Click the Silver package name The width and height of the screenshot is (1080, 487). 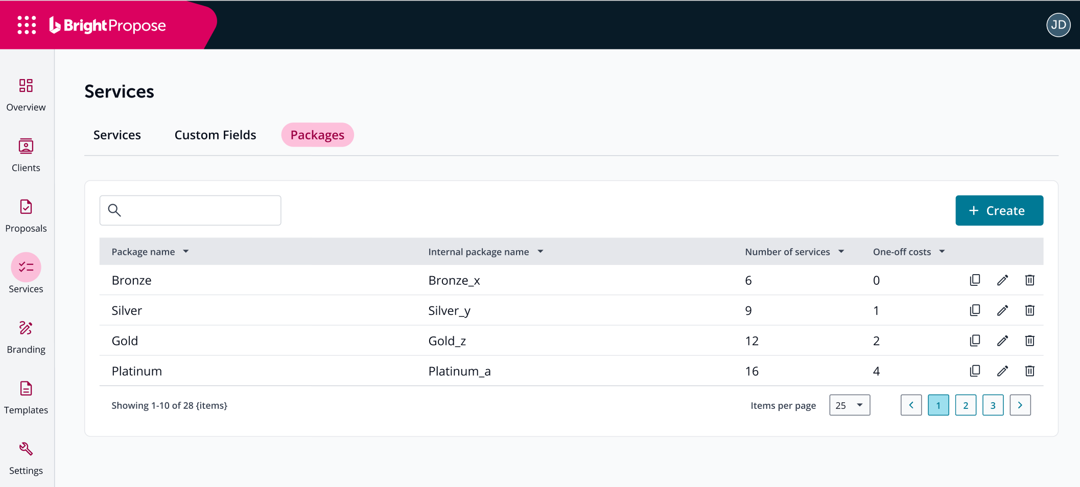127,310
